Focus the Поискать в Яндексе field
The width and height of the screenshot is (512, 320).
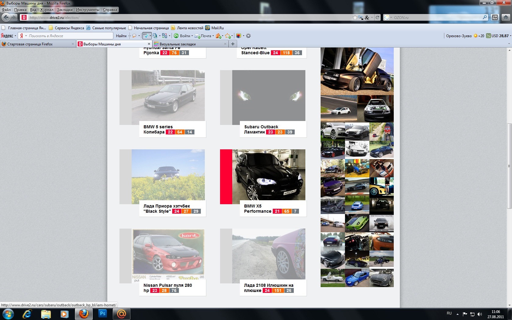tap(70, 36)
